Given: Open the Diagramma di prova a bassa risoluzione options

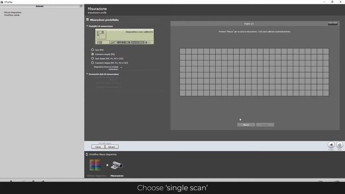Looking at the screenshot, I should pyautogui.click(x=121, y=67).
